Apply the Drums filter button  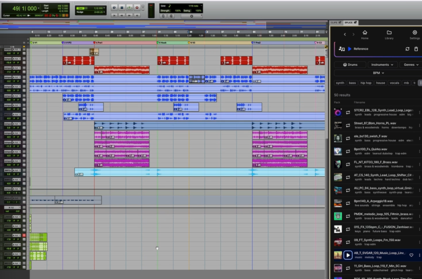[x=350, y=65]
